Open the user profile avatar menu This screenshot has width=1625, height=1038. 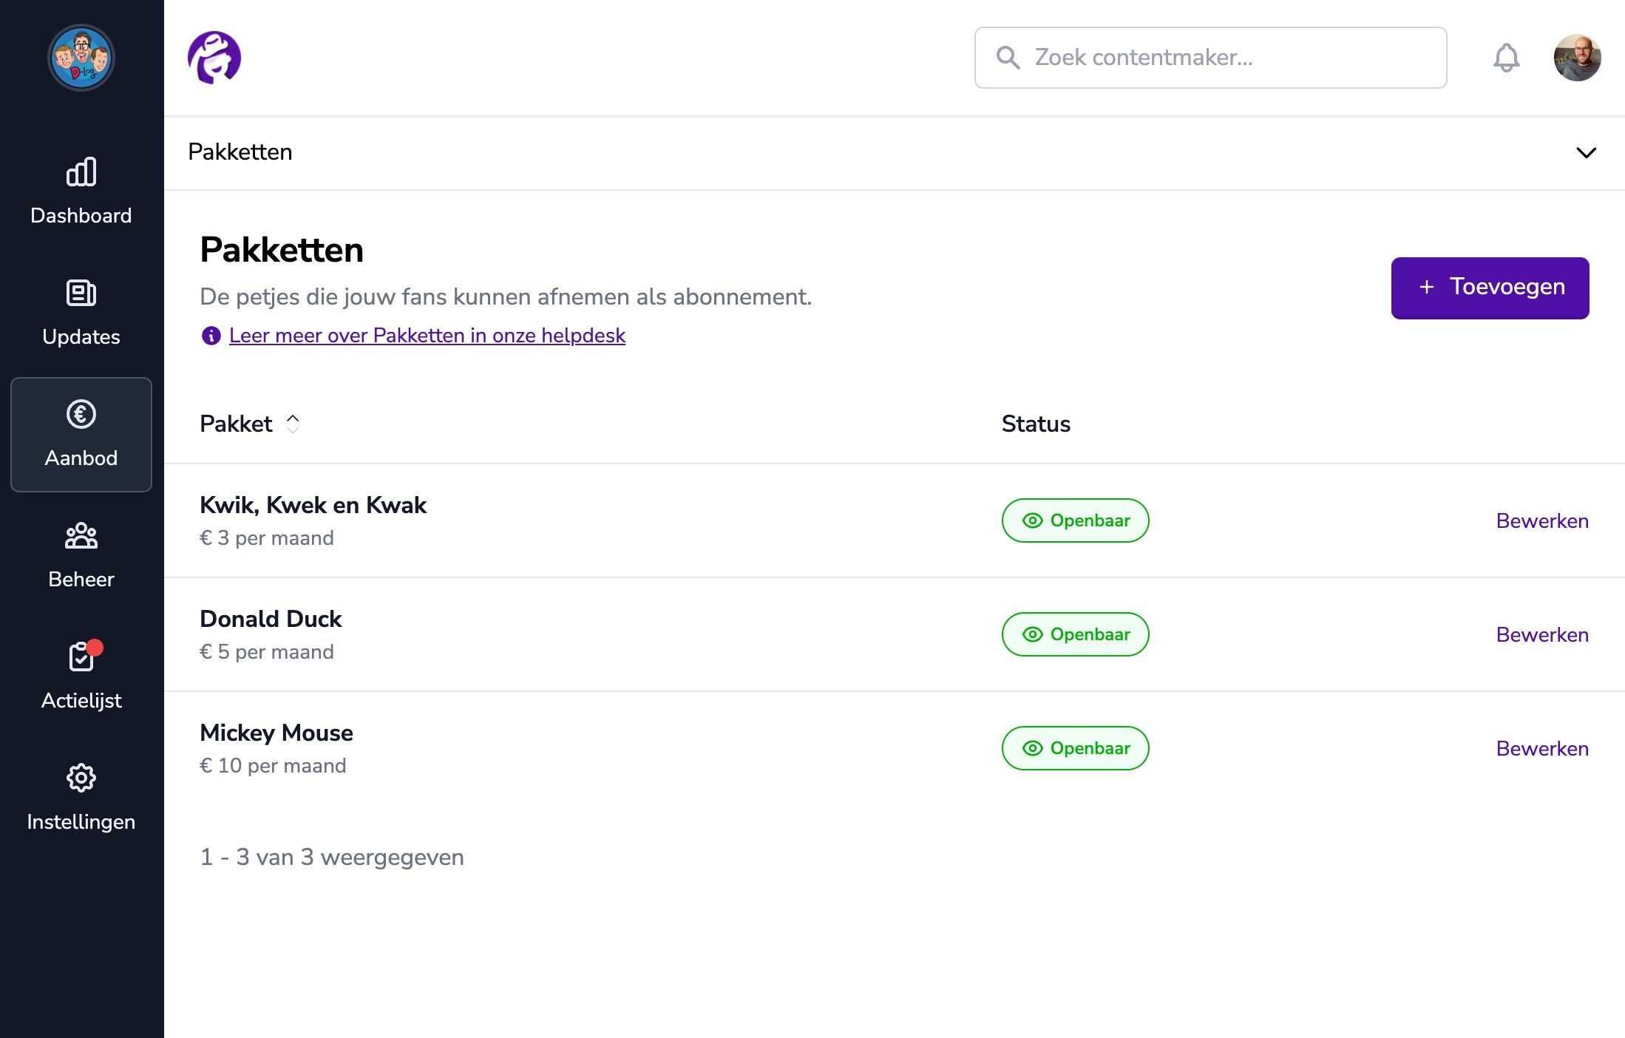pos(1577,58)
